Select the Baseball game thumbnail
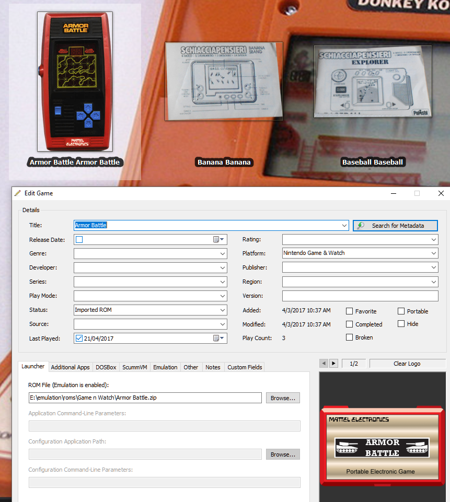Viewport: 450px width, 502px height. 373,81
